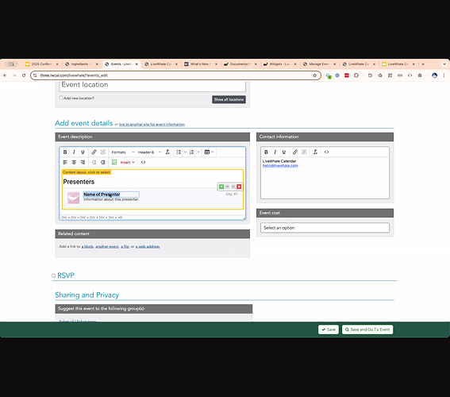The width and height of the screenshot is (450, 397).
Task: Click green add button on presenter row
Action: tap(221, 187)
